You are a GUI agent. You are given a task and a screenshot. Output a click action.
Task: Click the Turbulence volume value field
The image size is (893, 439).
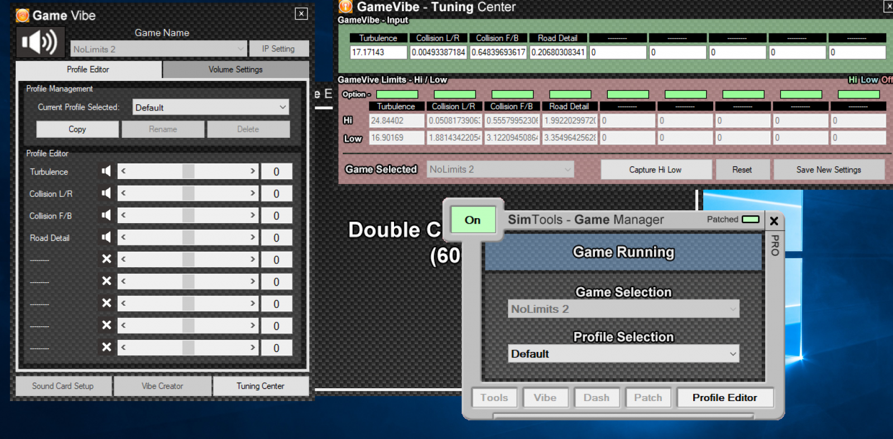point(276,172)
